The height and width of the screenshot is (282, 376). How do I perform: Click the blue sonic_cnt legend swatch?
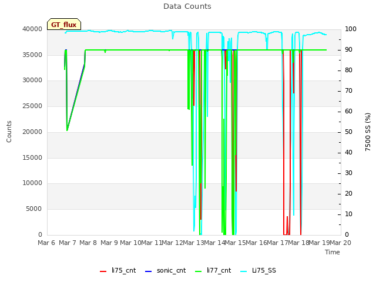[x=149, y=271]
